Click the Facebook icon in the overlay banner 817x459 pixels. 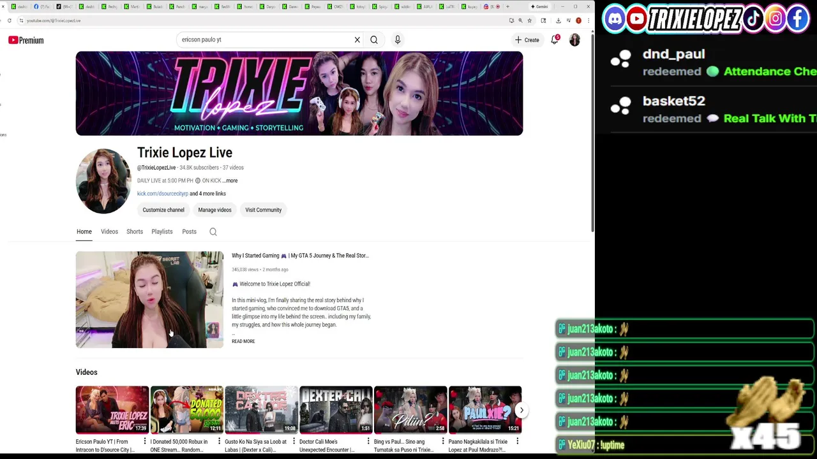798,18
